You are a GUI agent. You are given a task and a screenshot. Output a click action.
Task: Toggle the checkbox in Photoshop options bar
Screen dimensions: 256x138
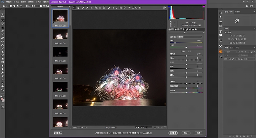click(x=41, y=6)
